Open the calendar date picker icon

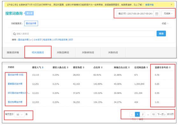[157, 14]
